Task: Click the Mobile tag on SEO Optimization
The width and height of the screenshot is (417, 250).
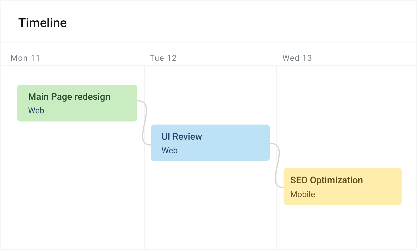Action: point(303,194)
